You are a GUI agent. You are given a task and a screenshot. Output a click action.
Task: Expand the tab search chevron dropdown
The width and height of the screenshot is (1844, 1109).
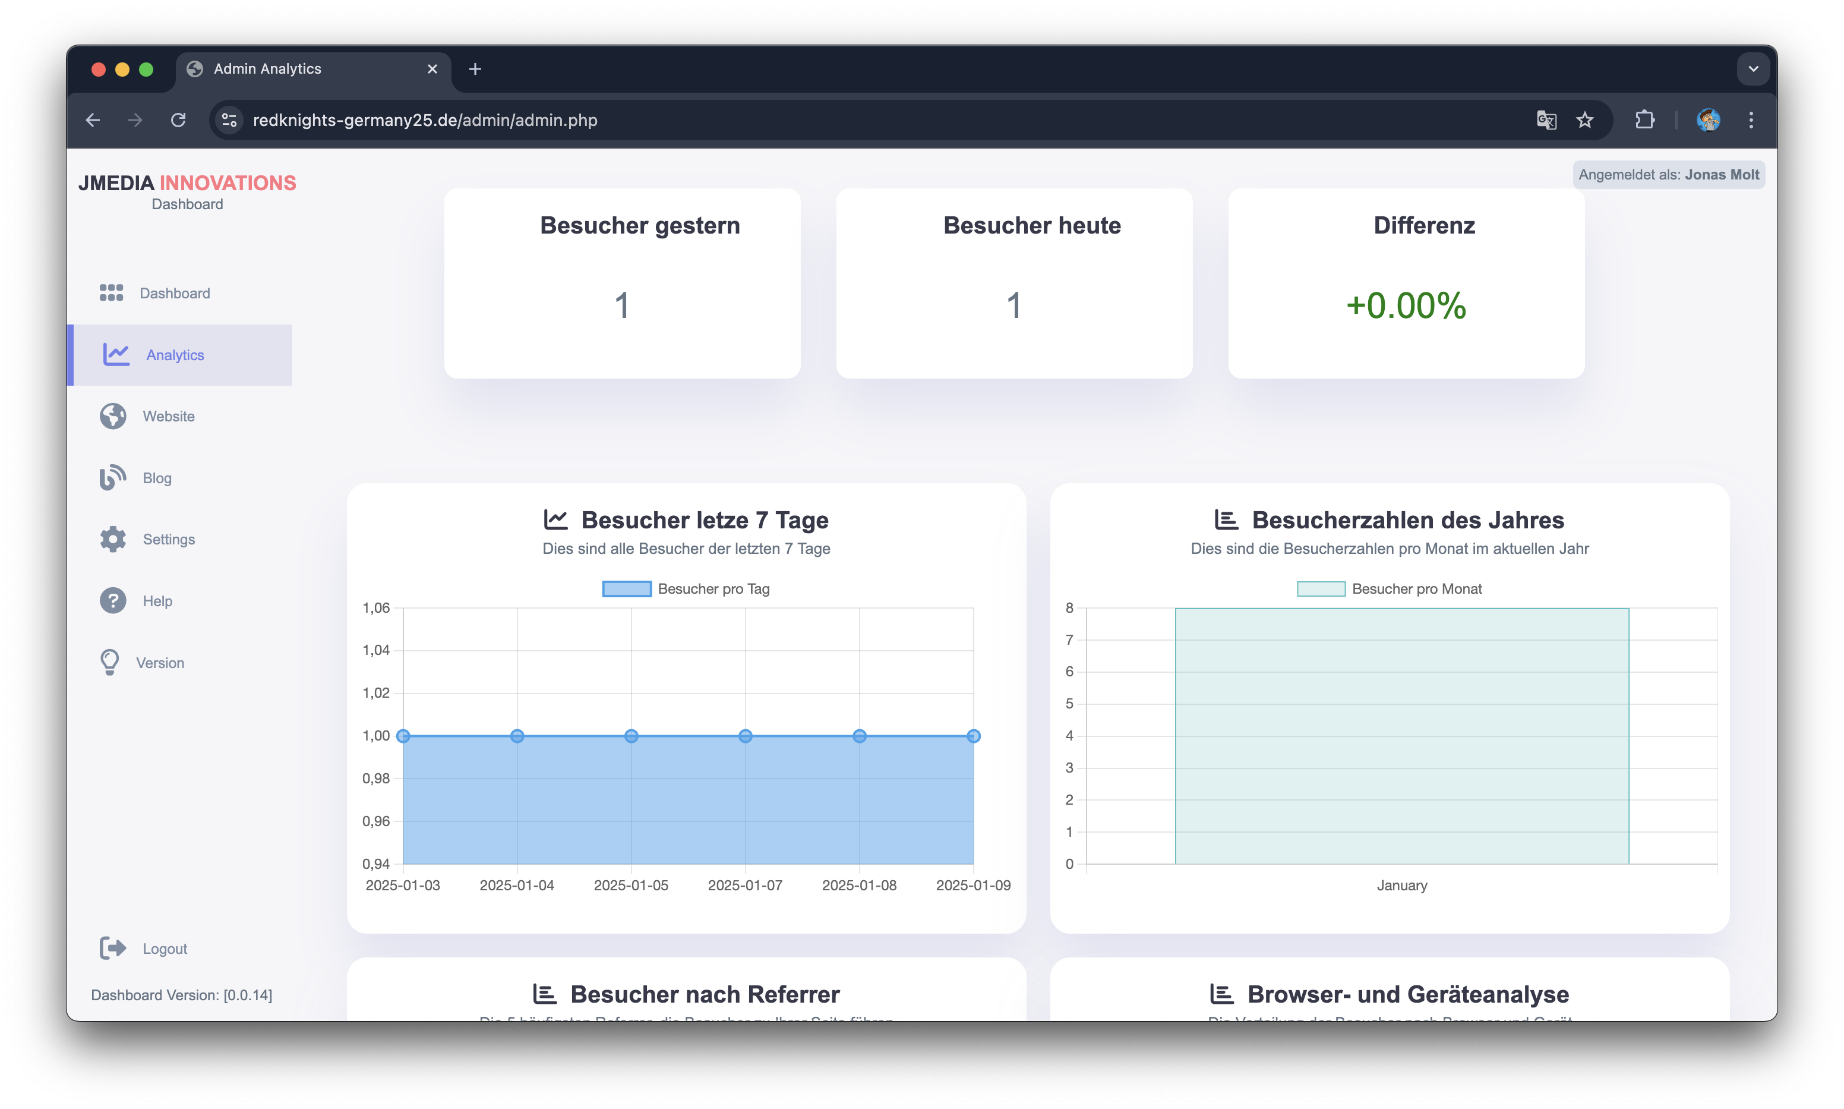coord(1753,69)
